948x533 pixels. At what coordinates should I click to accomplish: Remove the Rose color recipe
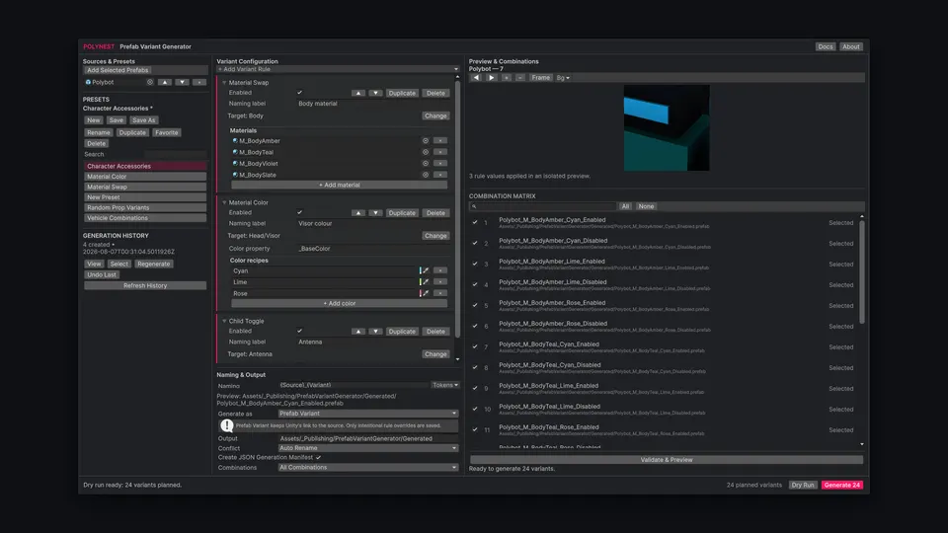[440, 293]
